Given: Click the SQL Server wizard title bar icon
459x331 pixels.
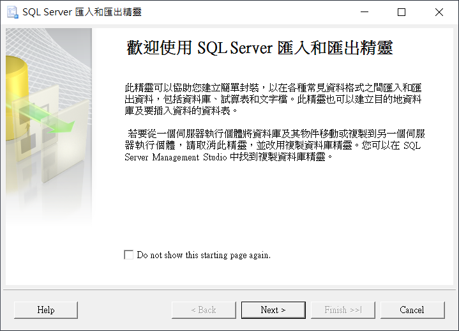Looking at the screenshot, I should [13, 12].
